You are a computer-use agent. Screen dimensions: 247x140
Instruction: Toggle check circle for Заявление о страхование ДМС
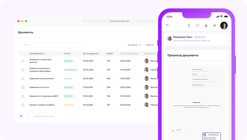(x=23, y=96)
